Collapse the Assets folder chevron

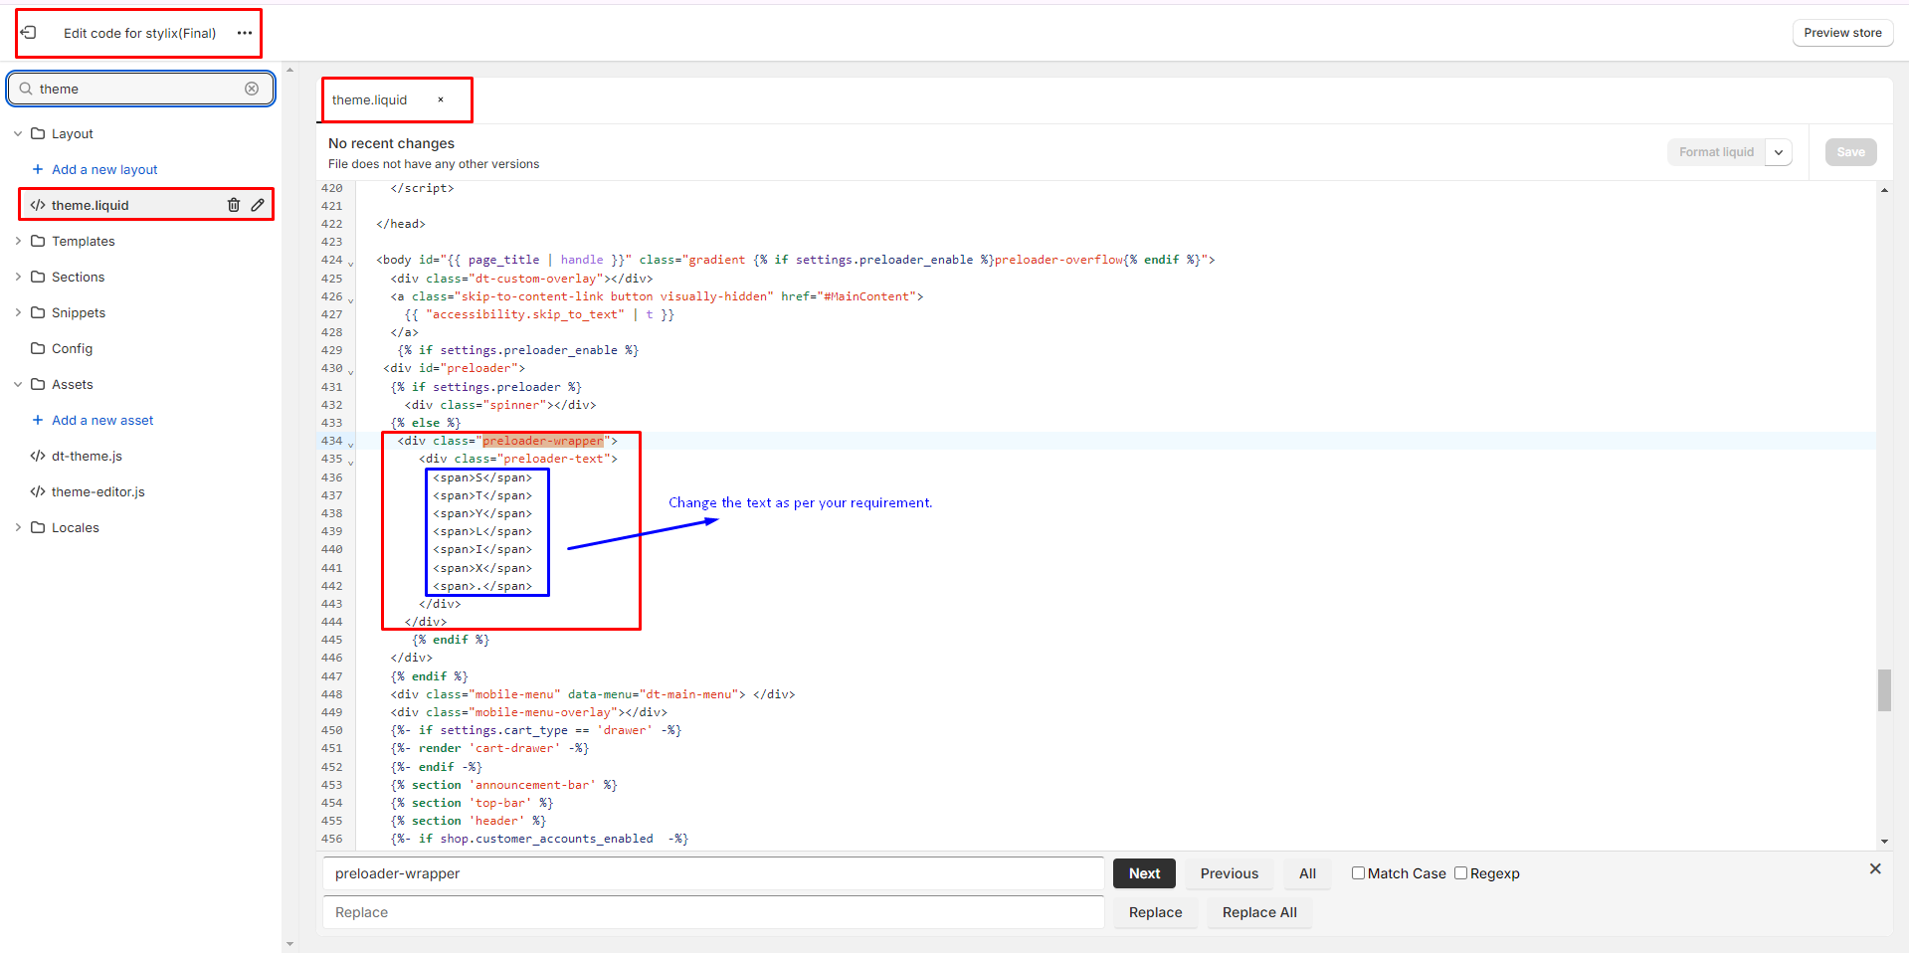pos(18,384)
